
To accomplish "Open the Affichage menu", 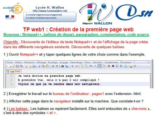I will [x=41, y=62].
